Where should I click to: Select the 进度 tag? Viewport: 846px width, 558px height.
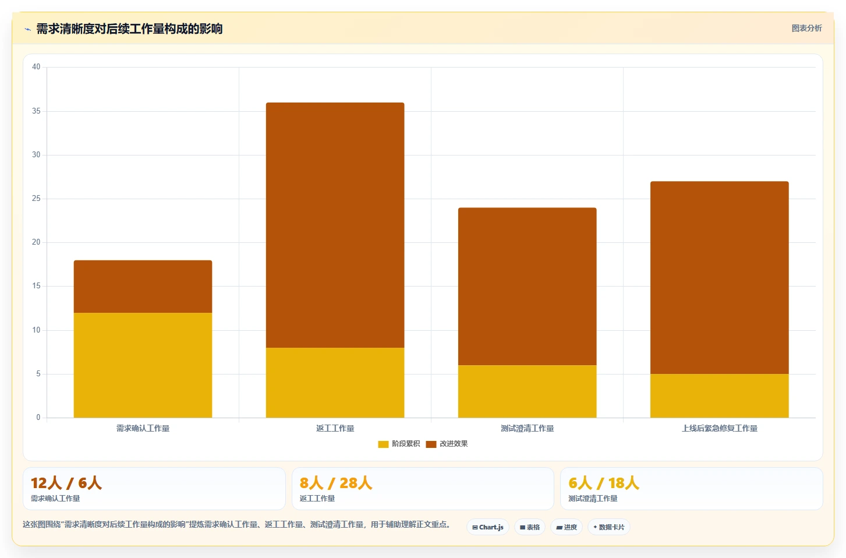567,527
